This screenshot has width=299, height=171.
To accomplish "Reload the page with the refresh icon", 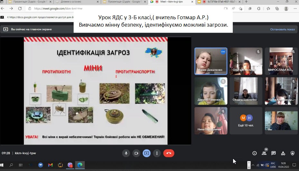I will (x=20, y=9).
